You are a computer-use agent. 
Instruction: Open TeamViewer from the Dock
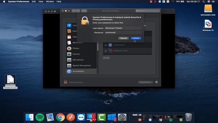point(81,117)
